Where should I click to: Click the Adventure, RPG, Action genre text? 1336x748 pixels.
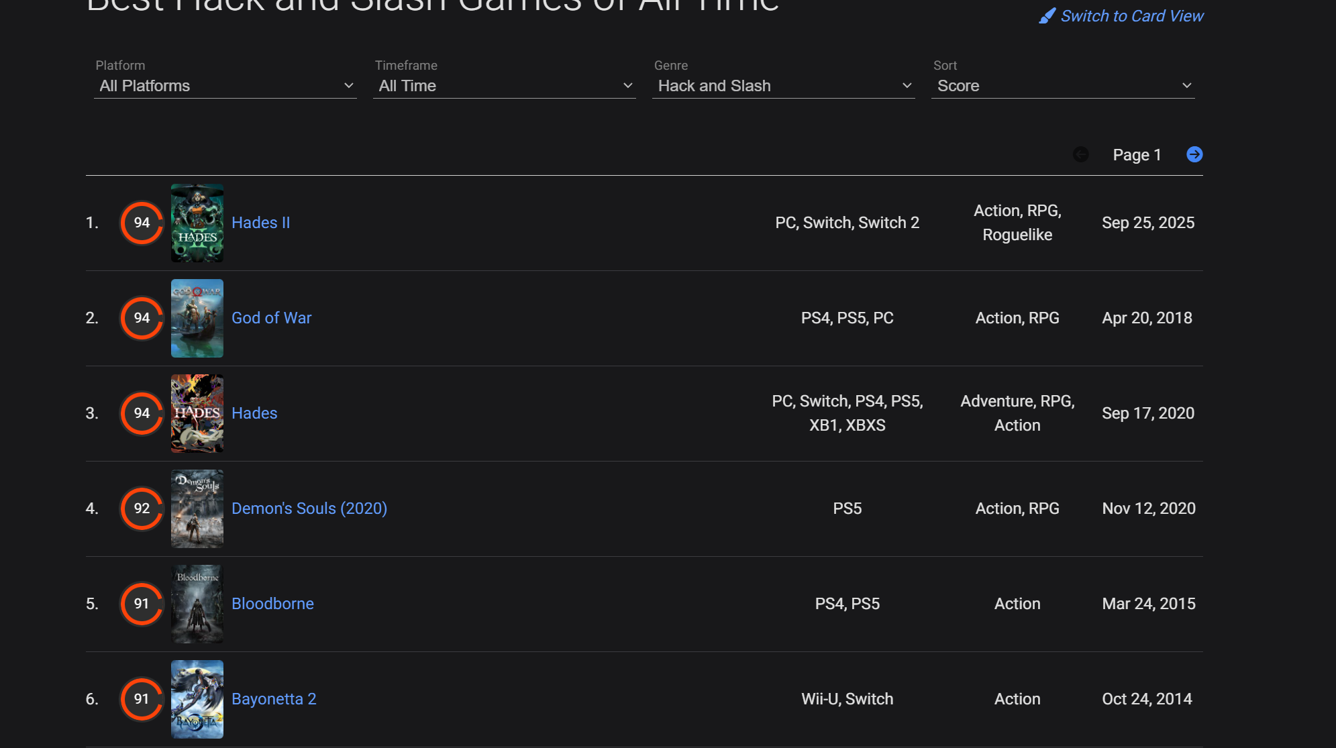[1017, 413]
